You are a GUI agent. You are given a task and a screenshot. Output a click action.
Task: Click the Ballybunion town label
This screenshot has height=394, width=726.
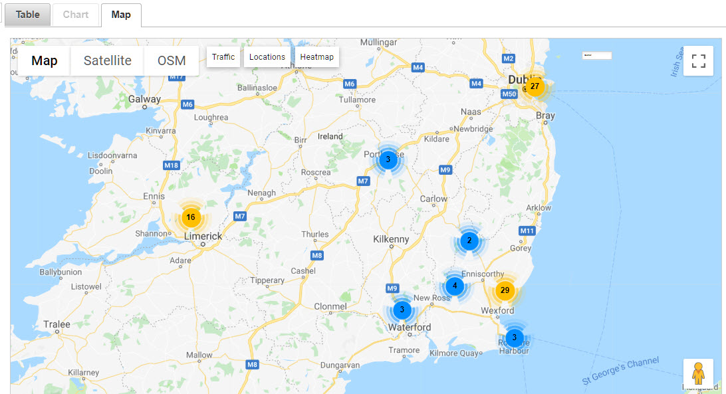[60, 272]
